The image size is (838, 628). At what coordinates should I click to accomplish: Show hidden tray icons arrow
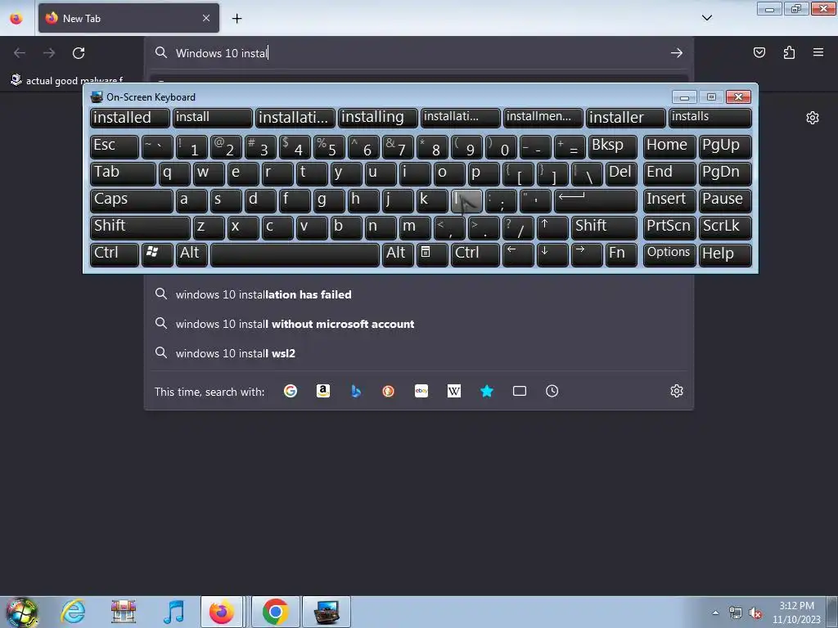(715, 613)
